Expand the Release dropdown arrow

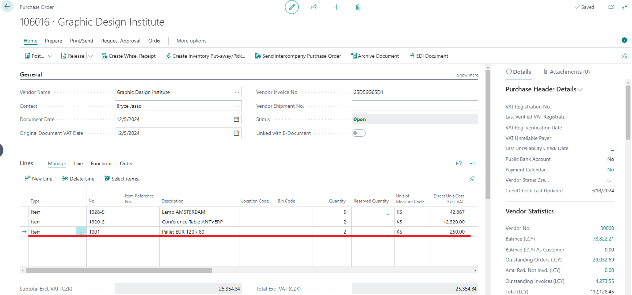90,56
